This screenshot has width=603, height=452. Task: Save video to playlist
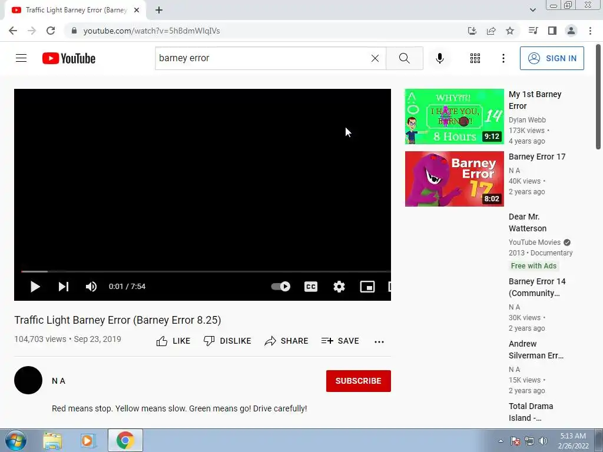[x=340, y=341]
